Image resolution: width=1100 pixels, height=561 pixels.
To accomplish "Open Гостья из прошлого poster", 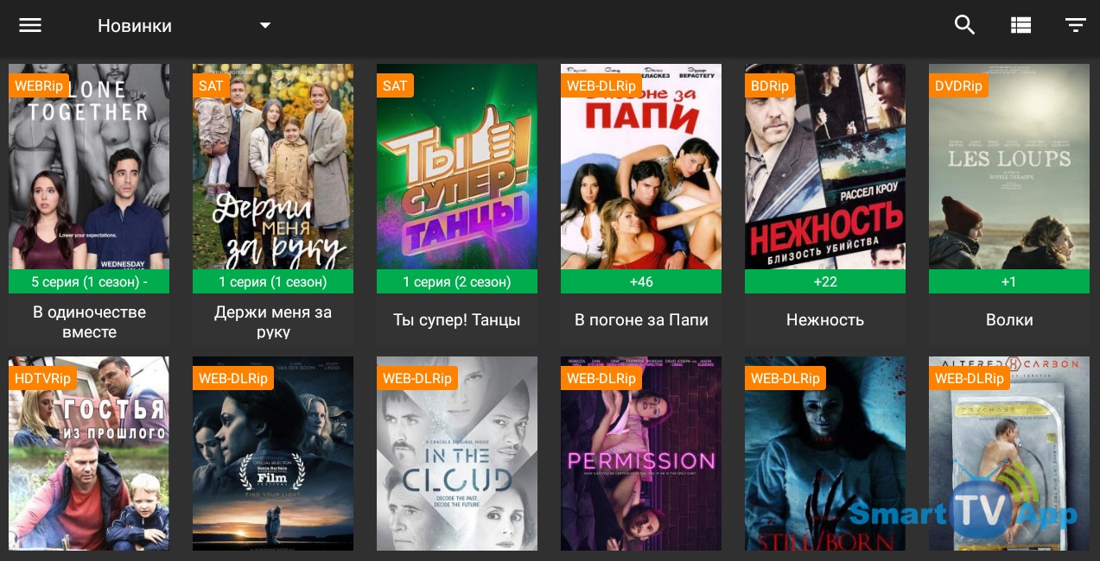I will coord(89,454).
